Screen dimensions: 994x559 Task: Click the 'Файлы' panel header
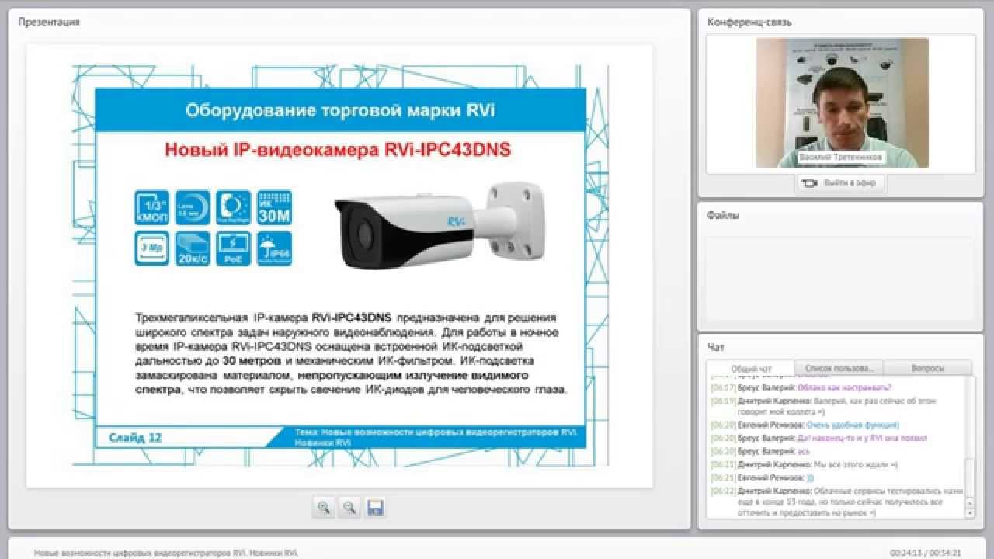723,215
